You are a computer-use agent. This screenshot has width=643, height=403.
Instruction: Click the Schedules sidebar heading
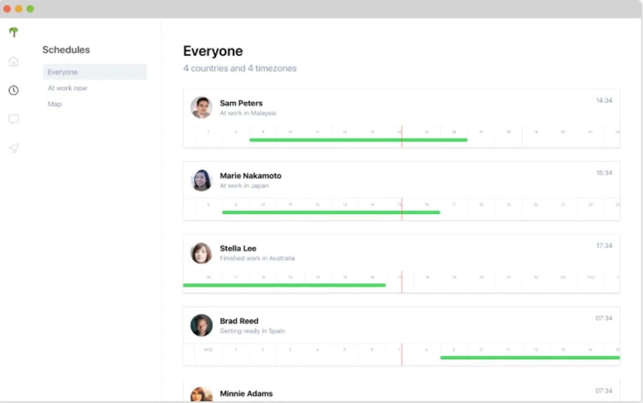point(66,50)
